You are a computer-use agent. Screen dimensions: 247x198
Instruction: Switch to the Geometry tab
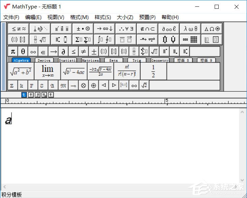[x=160, y=60]
